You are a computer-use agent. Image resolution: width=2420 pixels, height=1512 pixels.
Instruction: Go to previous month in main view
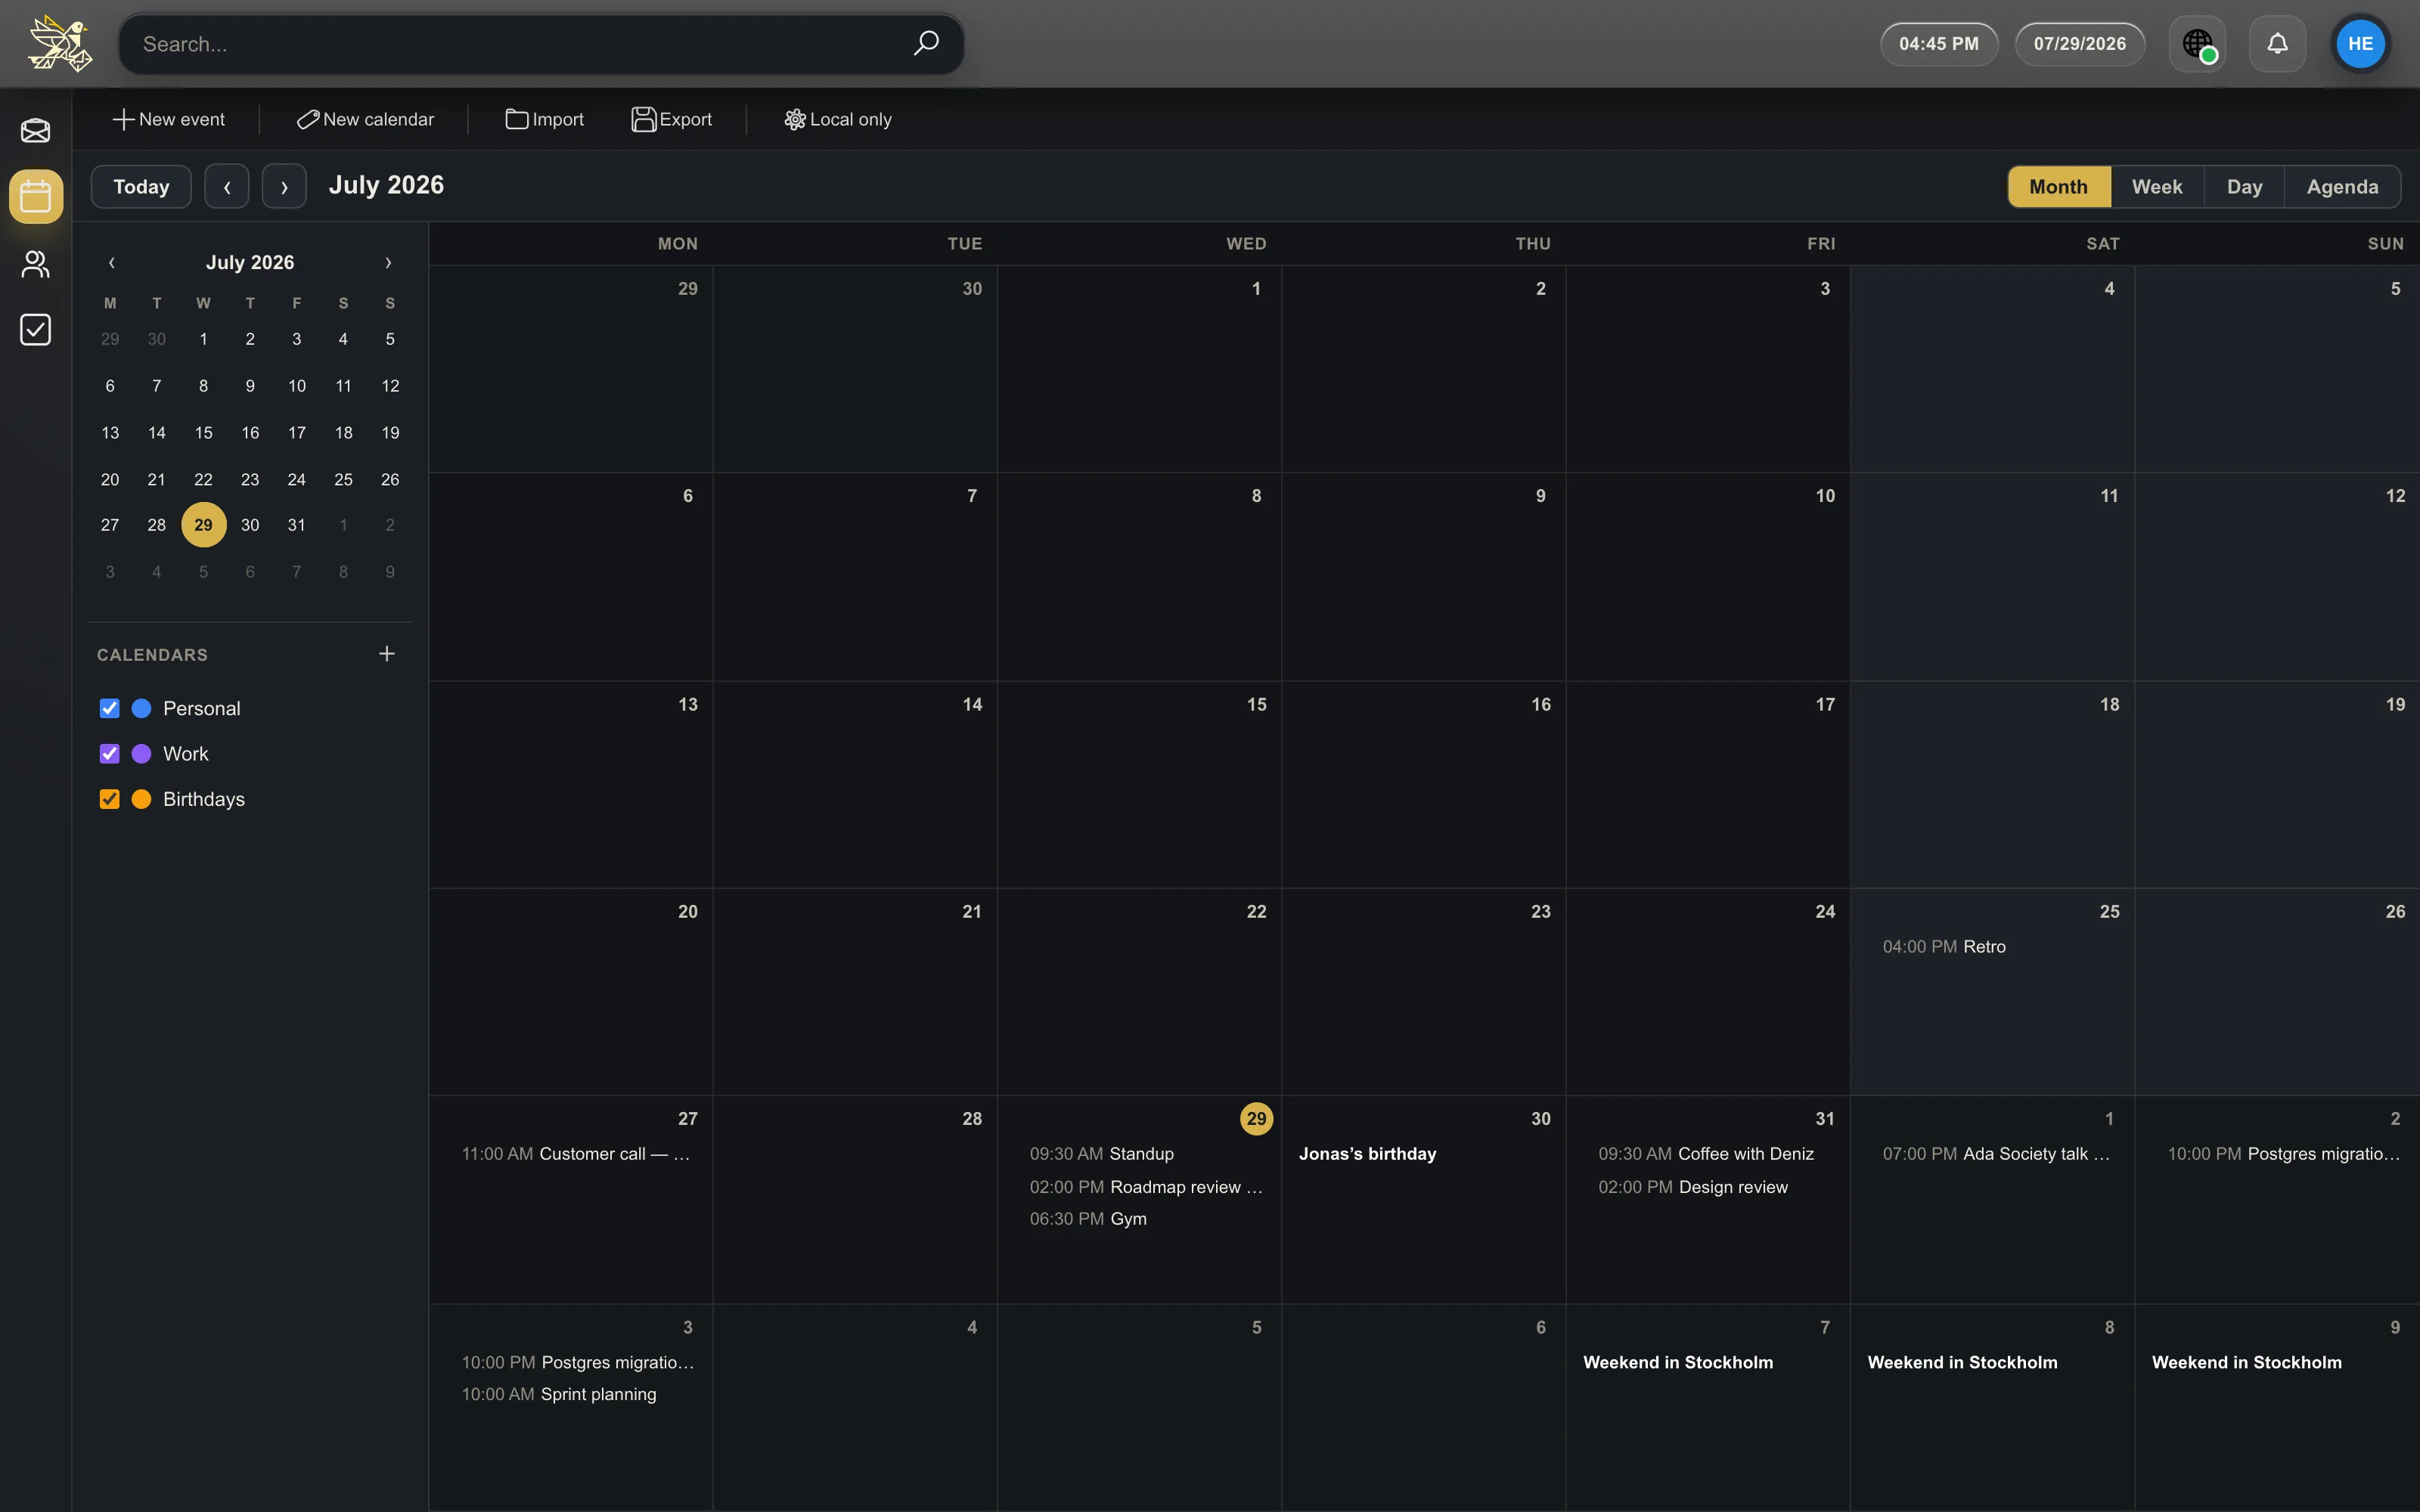coord(227,187)
